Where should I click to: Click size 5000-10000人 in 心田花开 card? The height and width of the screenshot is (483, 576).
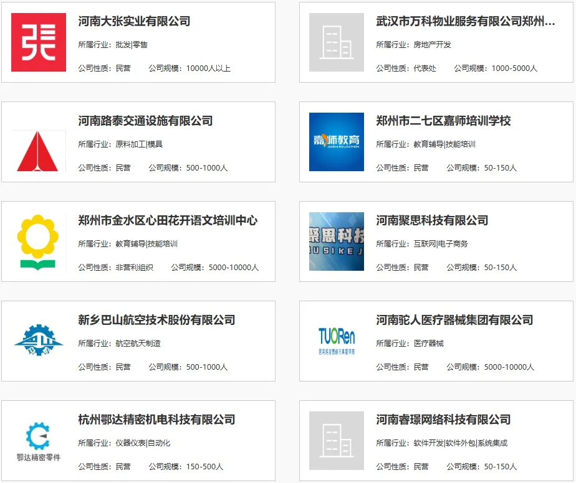pyautogui.click(x=234, y=268)
